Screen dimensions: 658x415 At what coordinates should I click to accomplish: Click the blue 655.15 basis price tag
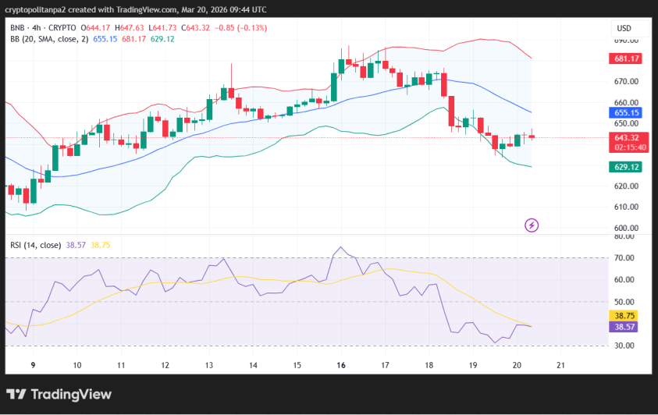pos(627,113)
